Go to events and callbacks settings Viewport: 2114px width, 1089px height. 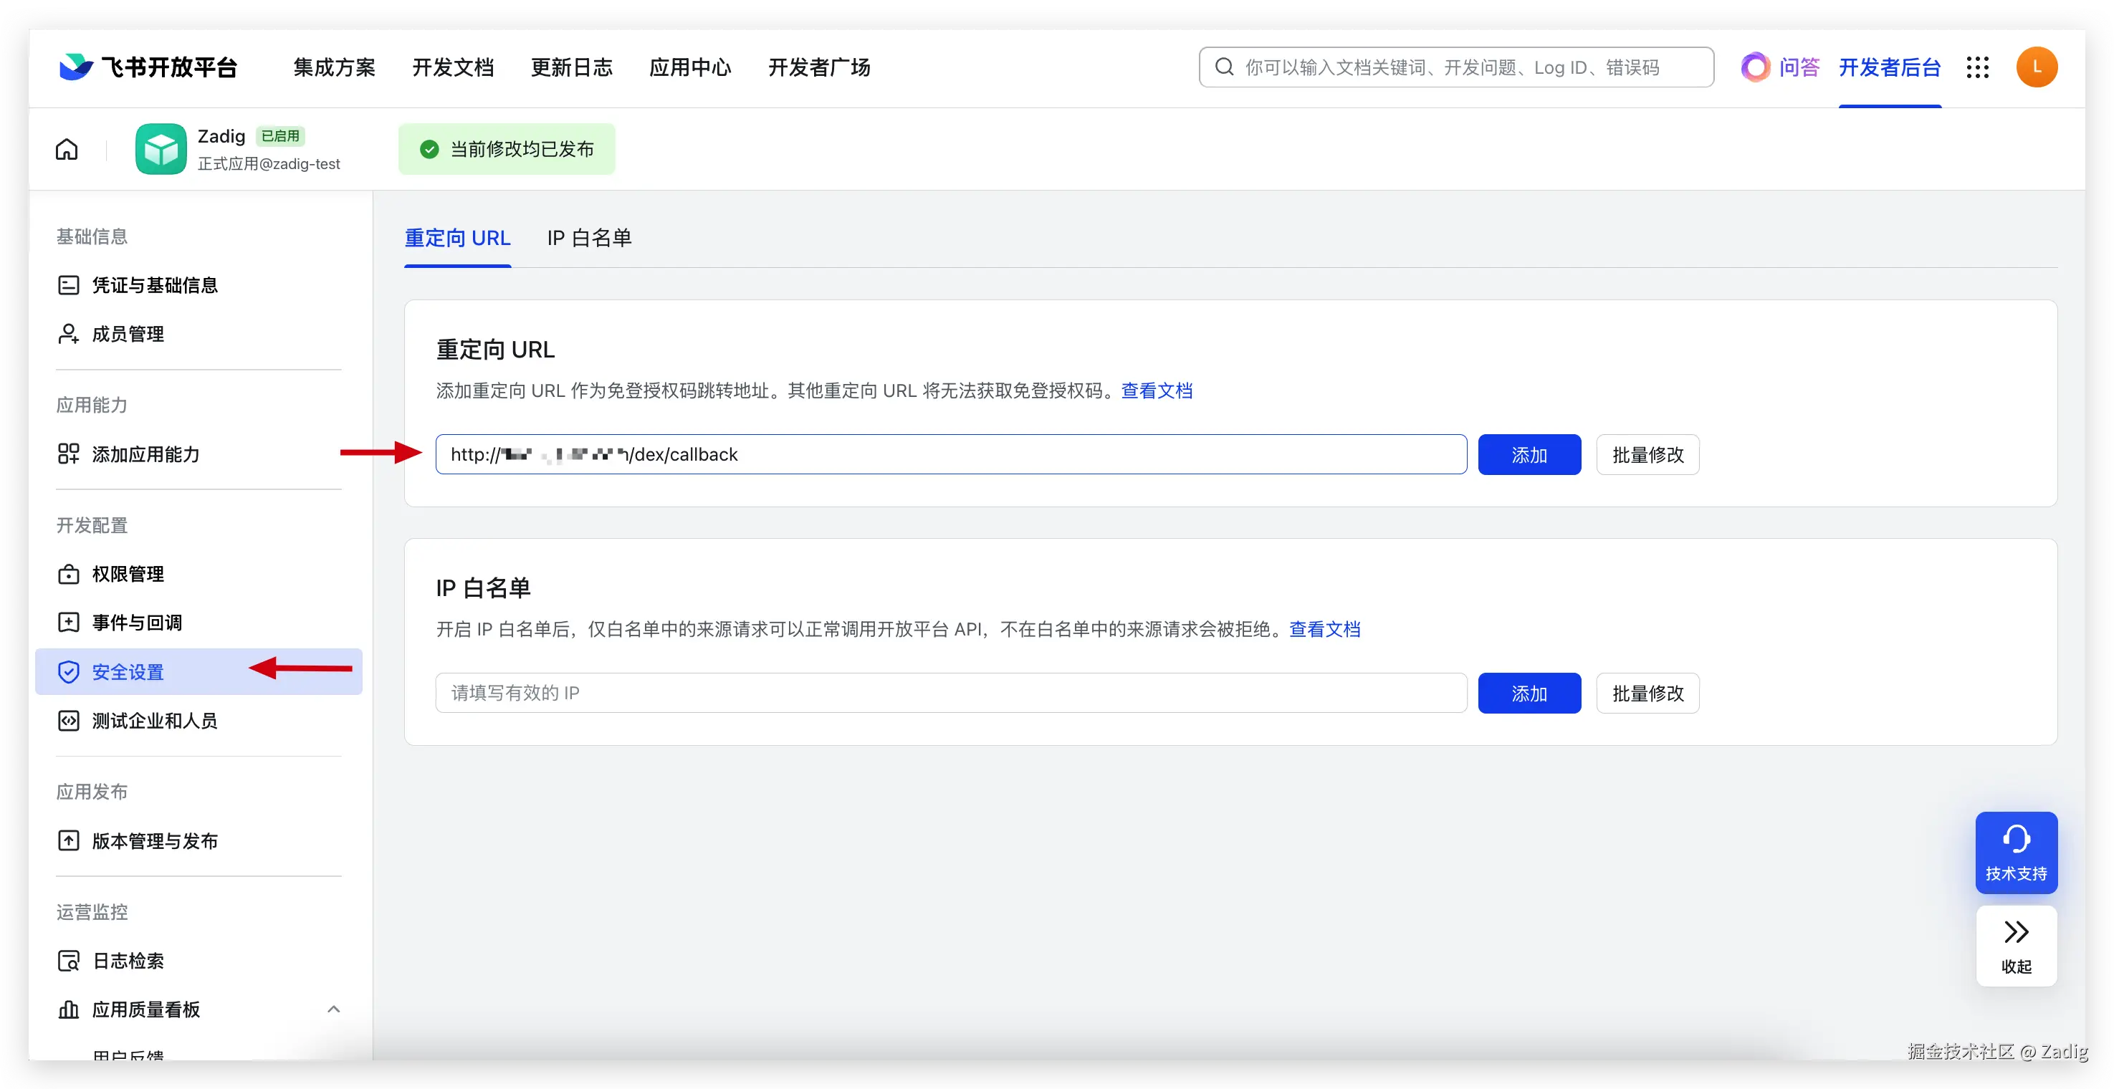coord(137,623)
